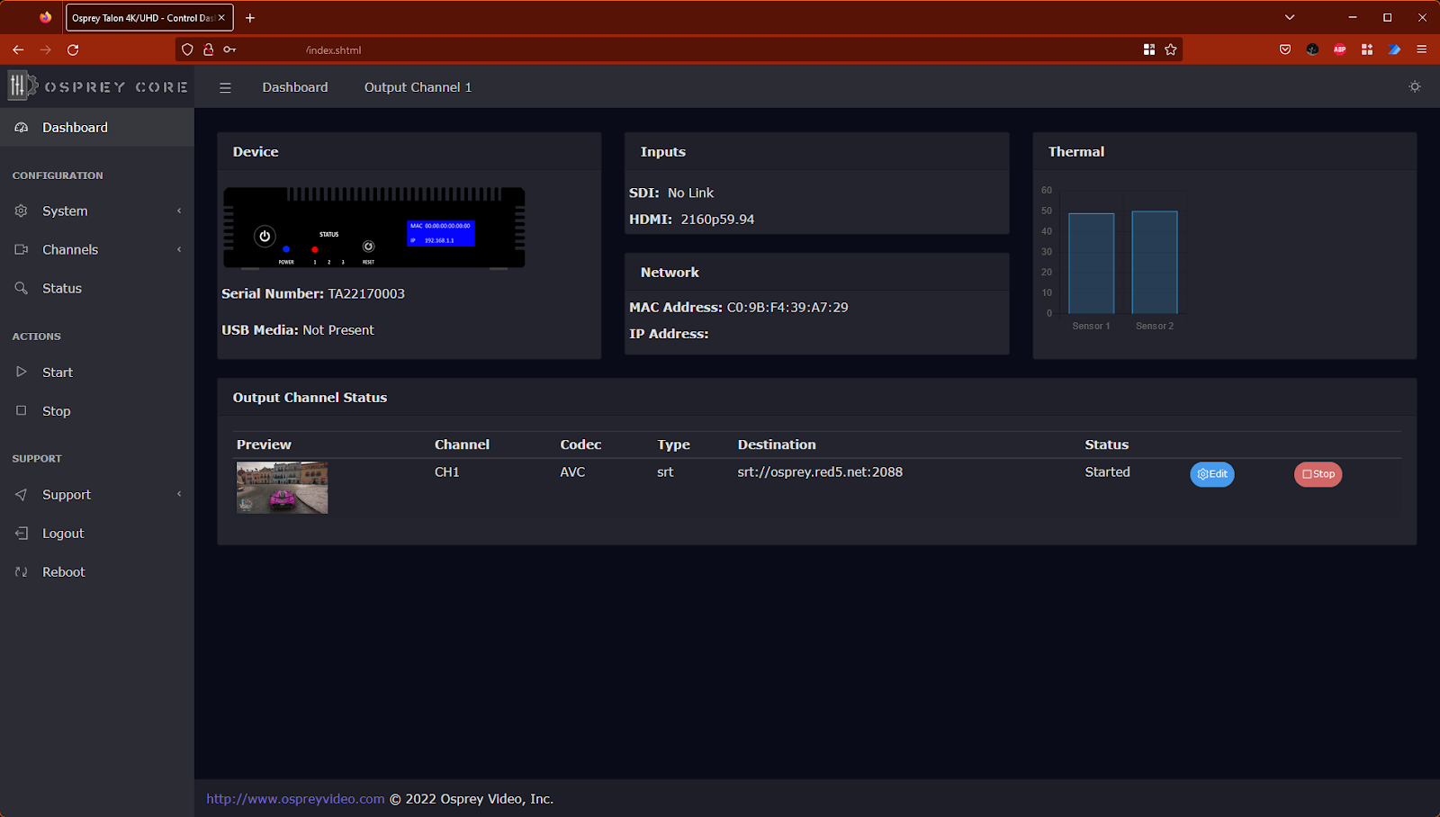Viewport: 1440px width, 817px height.
Task: Toggle the sidebar hamburger menu
Action: [x=225, y=87]
